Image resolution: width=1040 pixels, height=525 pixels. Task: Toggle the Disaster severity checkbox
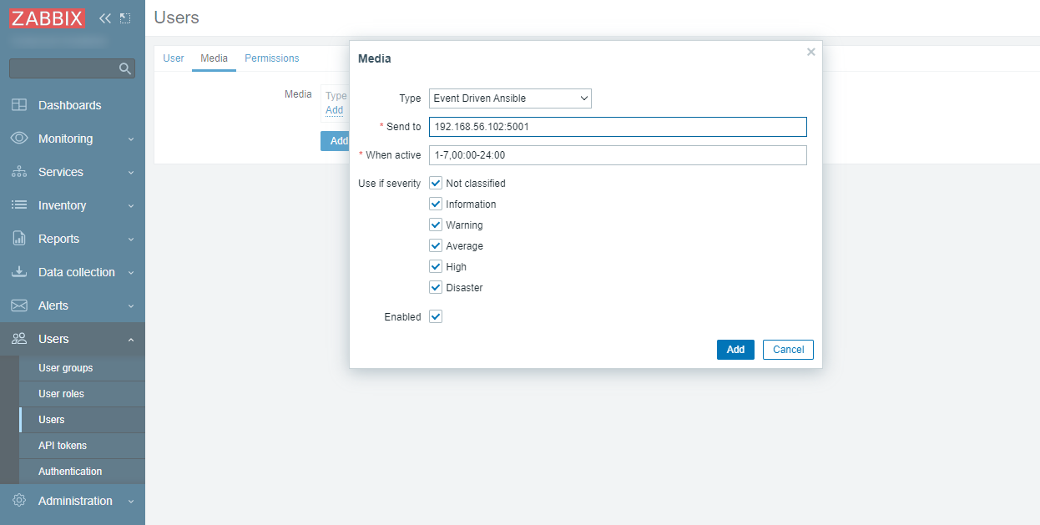point(436,287)
